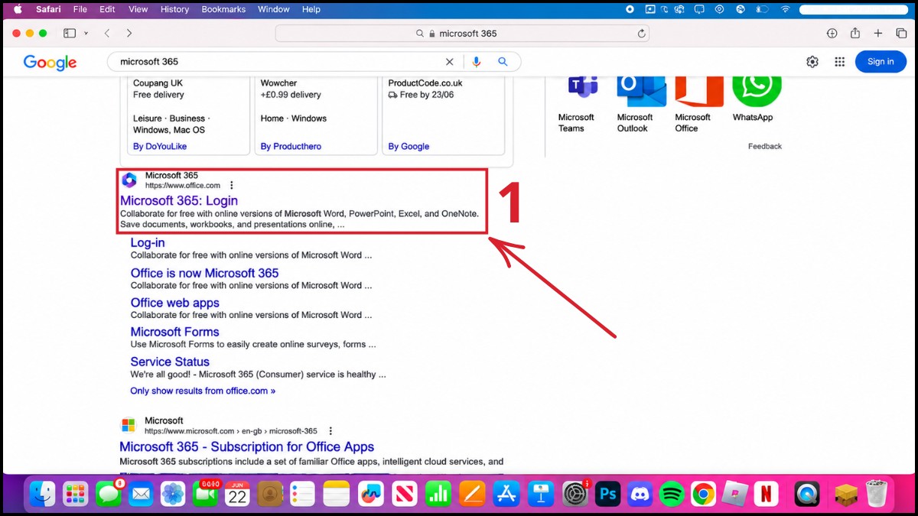Click the By Producthero link
The image size is (918, 516).
coord(291,146)
